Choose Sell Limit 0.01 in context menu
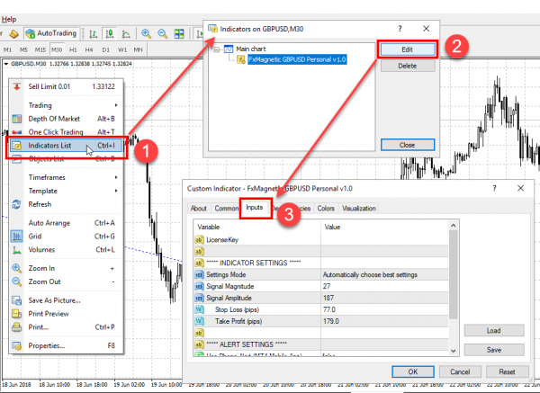 click(66, 86)
